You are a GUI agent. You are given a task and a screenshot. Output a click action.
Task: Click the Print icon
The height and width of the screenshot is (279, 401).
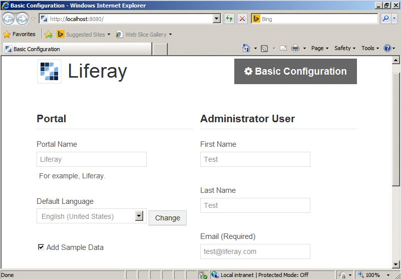pos(295,48)
